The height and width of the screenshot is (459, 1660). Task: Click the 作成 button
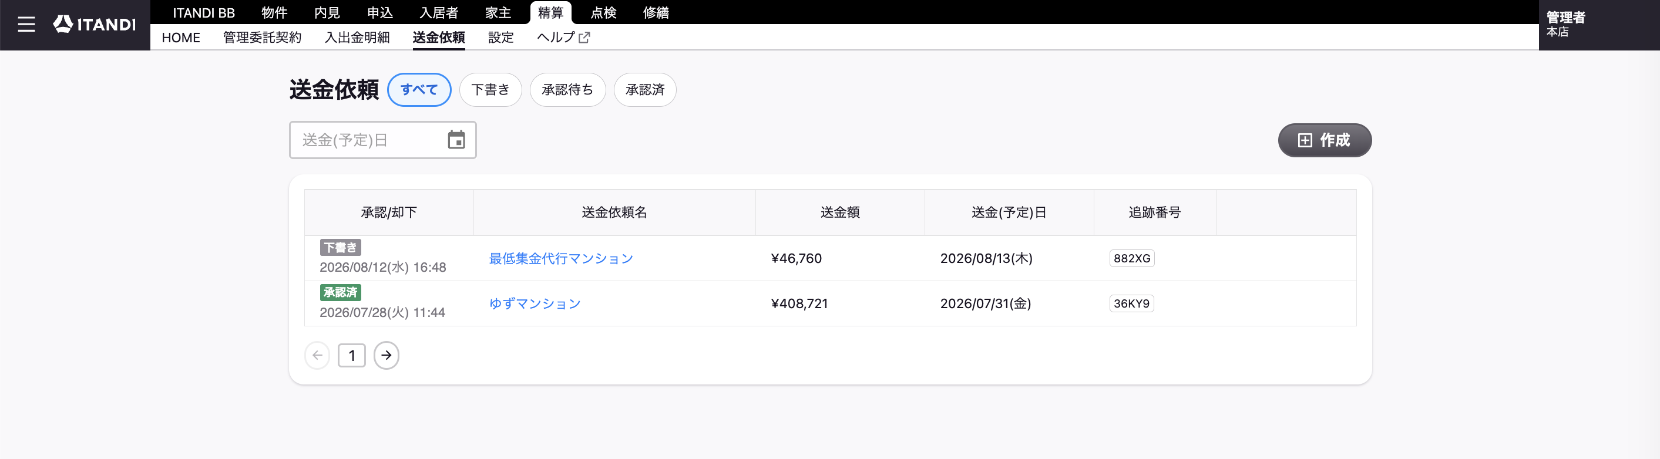tap(1324, 140)
